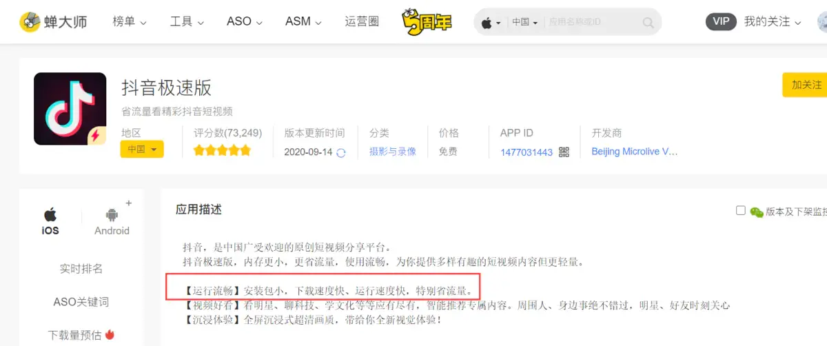Click the subtitle 省流量看精彩抖音短视频

[177, 112]
